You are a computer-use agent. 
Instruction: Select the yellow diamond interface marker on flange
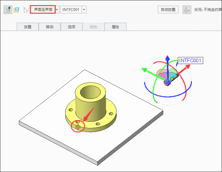click(x=78, y=127)
